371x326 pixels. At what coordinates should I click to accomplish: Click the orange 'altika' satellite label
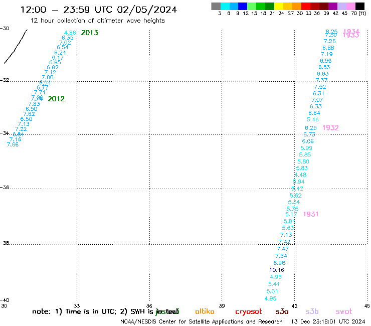pyautogui.click(x=205, y=311)
